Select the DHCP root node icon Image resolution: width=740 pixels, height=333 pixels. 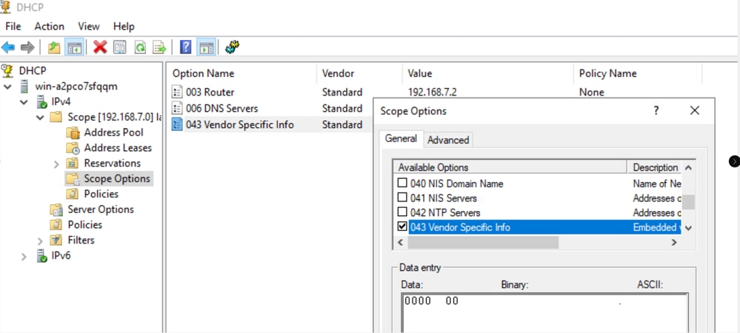point(7,71)
